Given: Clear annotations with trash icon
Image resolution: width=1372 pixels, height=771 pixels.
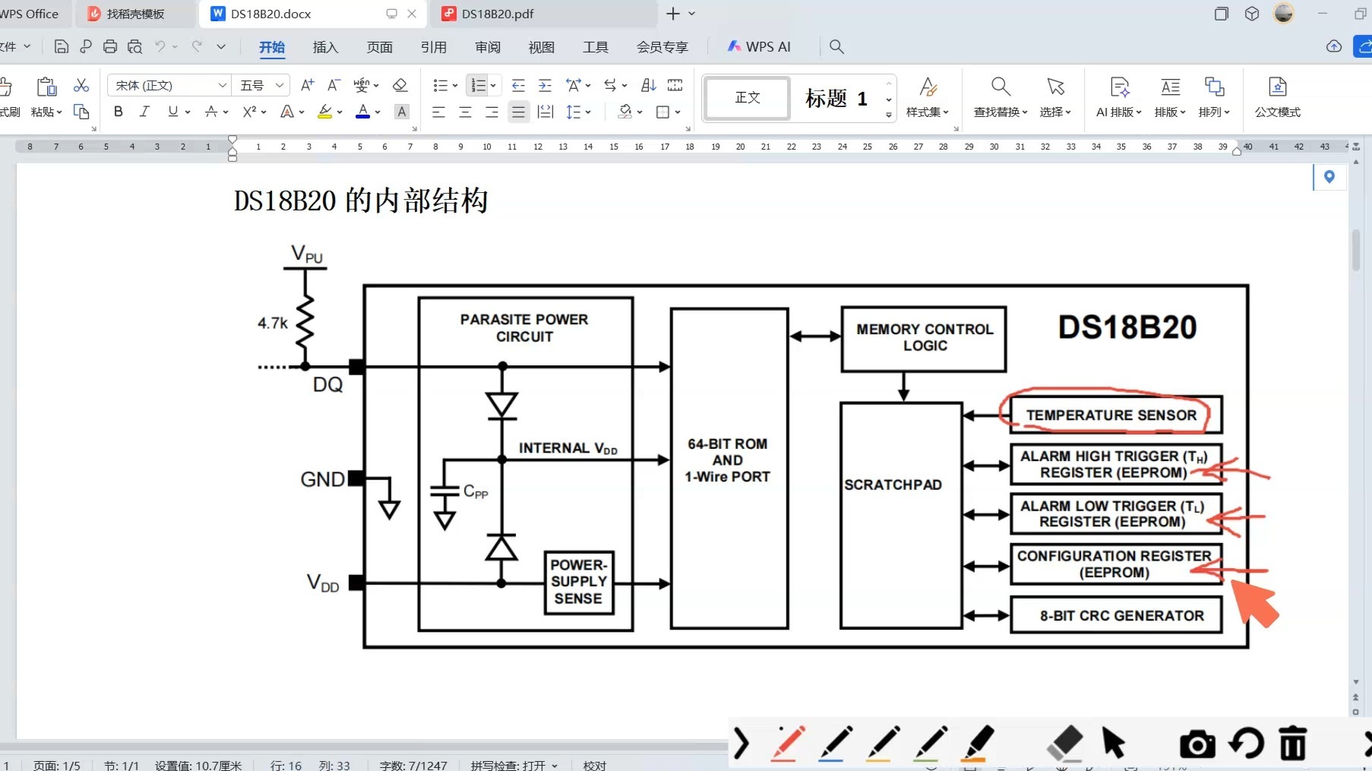Looking at the screenshot, I should (1292, 743).
